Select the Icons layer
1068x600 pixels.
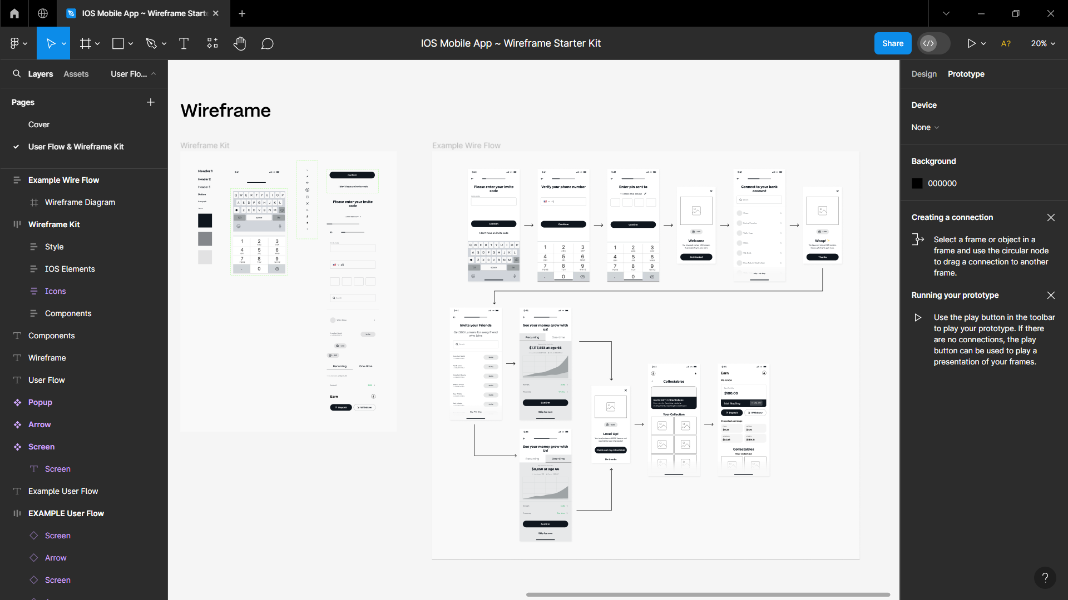(55, 291)
